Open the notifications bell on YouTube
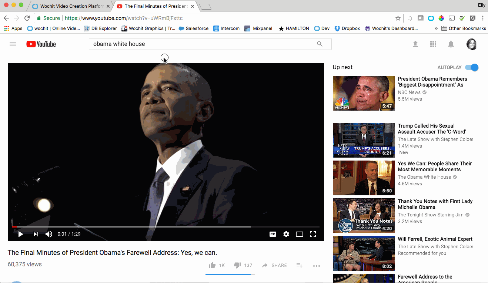Image resolution: width=488 pixels, height=283 pixels. (x=451, y=44)
